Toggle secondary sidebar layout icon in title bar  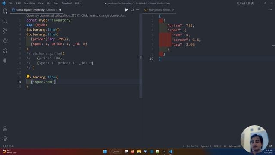pos(248,3)
